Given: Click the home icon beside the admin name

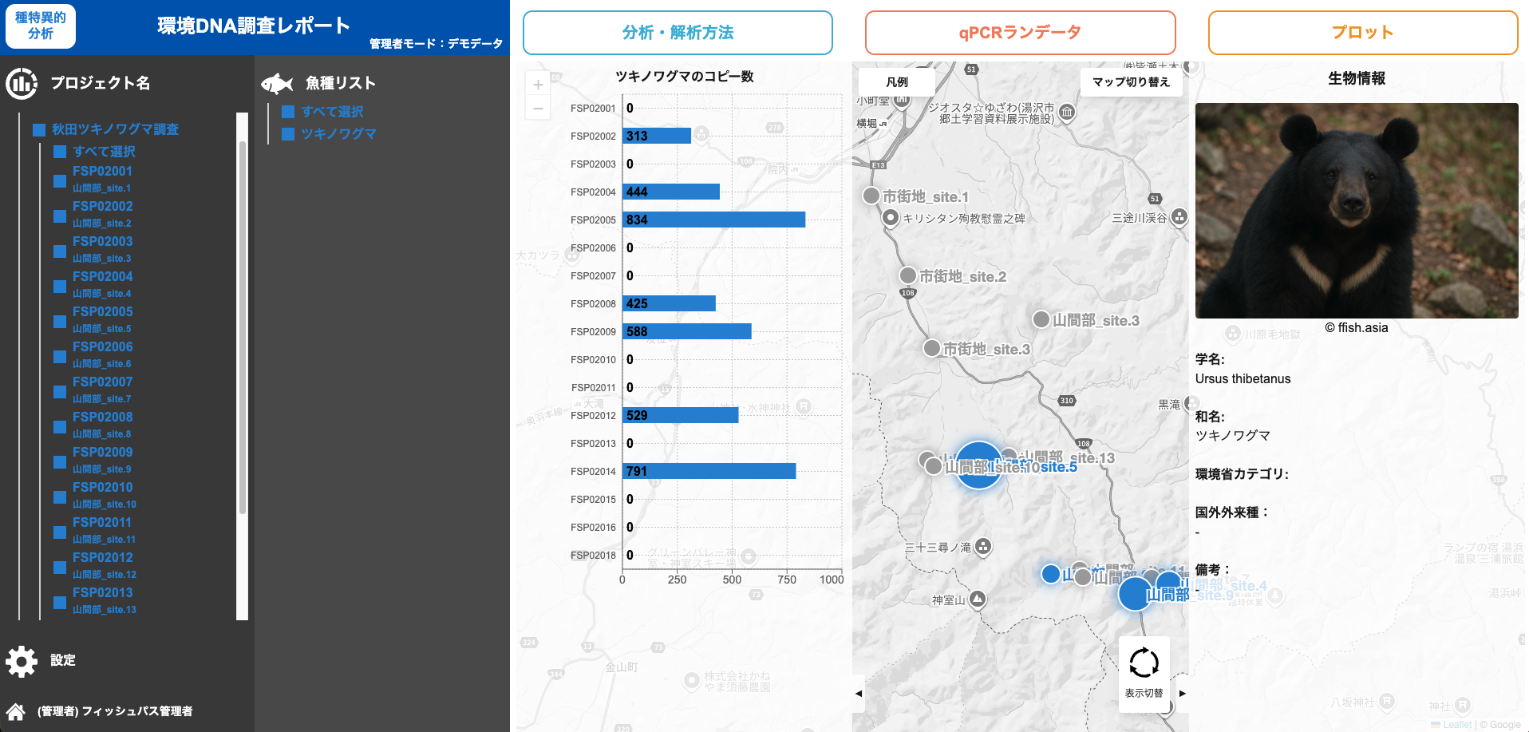Looking at the screenshot, I should 15,711.
